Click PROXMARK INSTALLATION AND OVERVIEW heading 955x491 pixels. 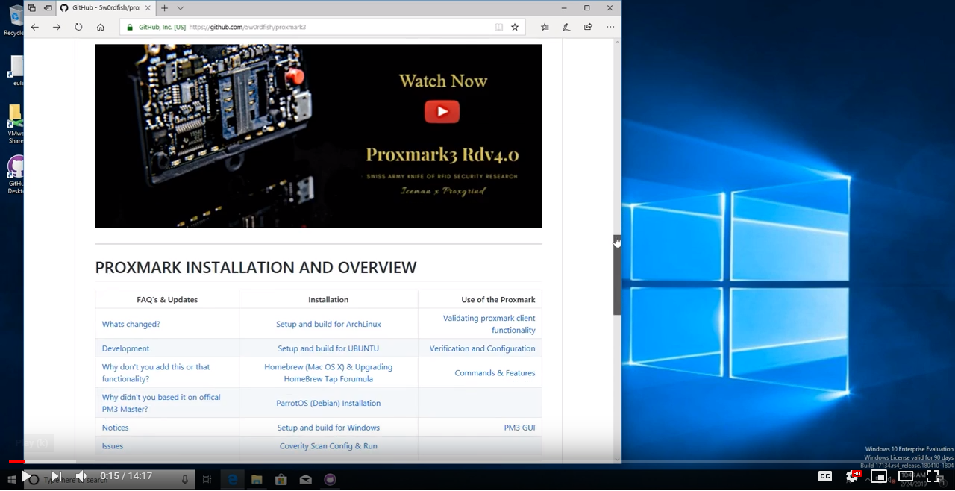(x=256, y=267)
